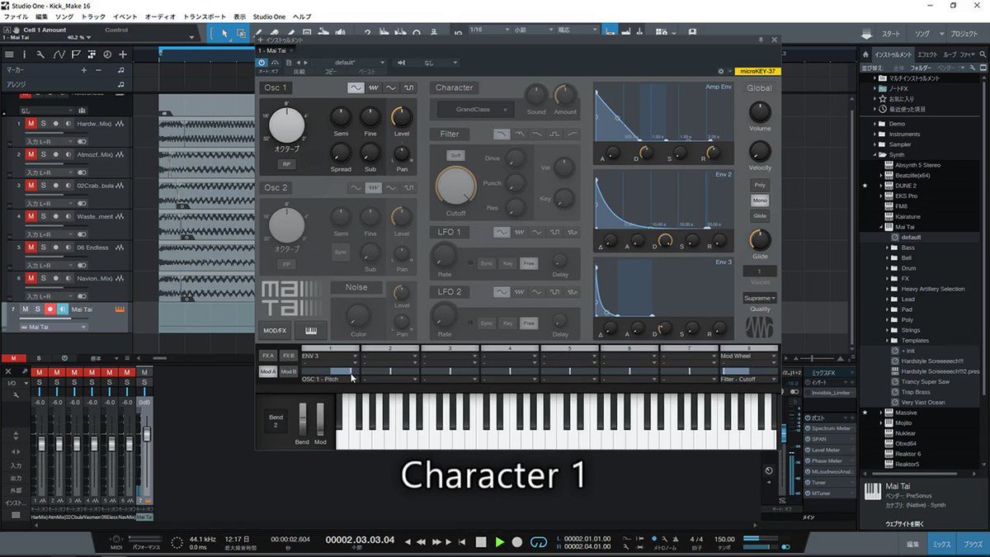The height and width of the screenshot is (557, 990).
Task: Open ENV 3 modulation source dropdown
Action: (x=330, y=356)
